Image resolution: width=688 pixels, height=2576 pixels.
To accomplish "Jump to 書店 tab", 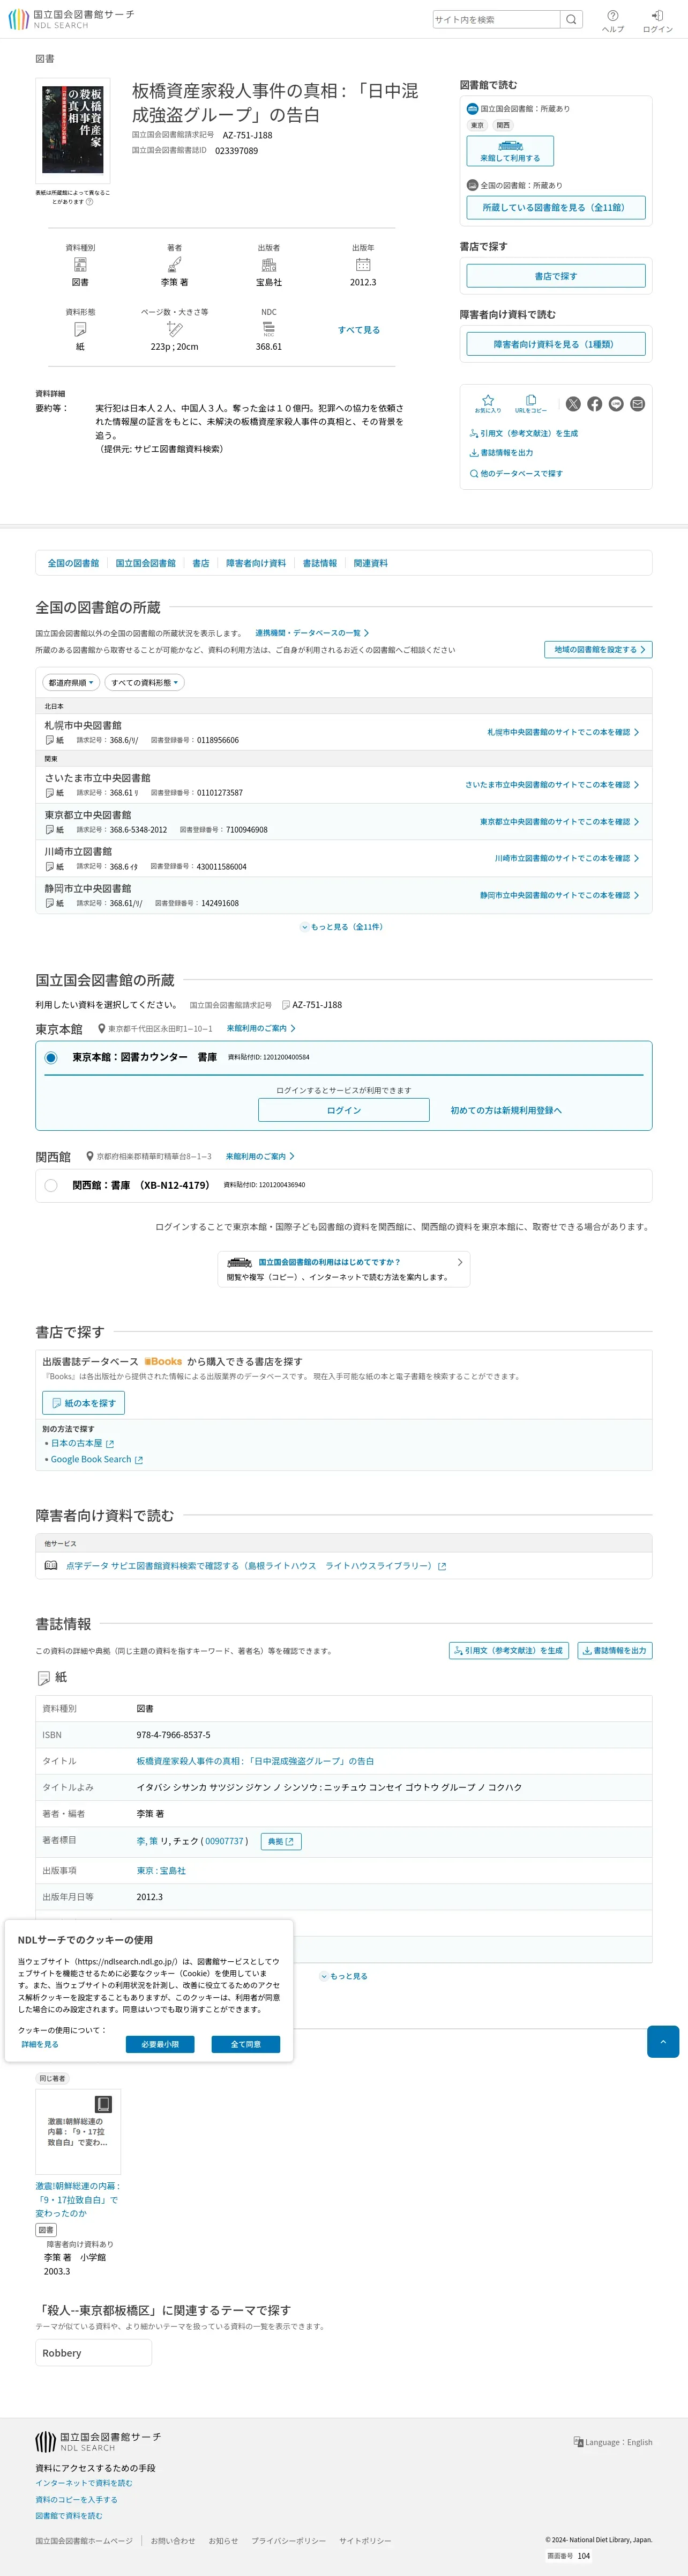I will tap(201, 563).
